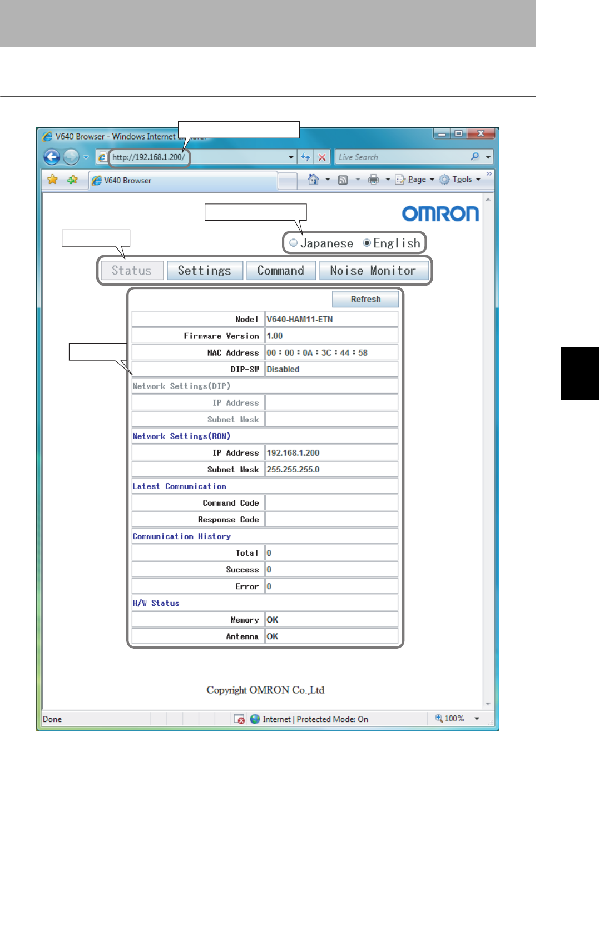Expand the Print dropdown arrow
The height and width of the screenshot is (936, 599).
click(388, 179)
